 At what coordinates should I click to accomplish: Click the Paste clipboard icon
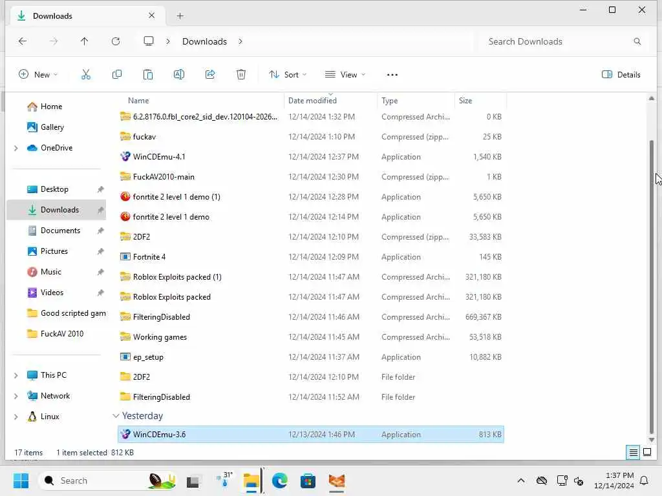click(148, 75)
